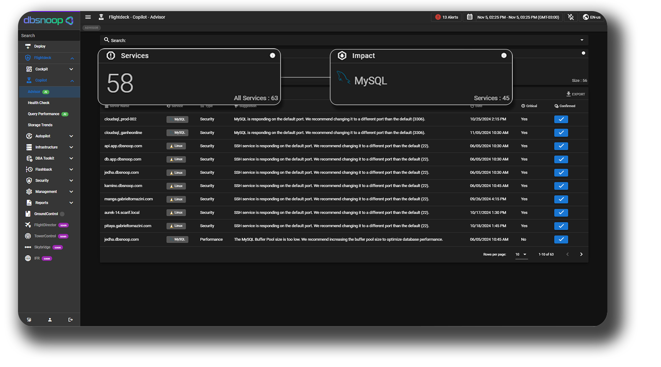661x367 pixels.
Task: Toggle theme icon at sidebar bottom
Action: pyautogui.click(x=29, y=320)
